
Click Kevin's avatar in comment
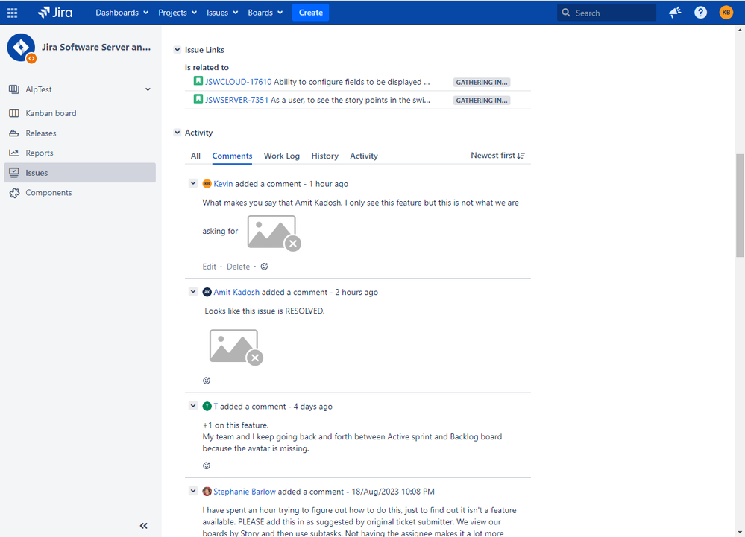pos(207,184)
